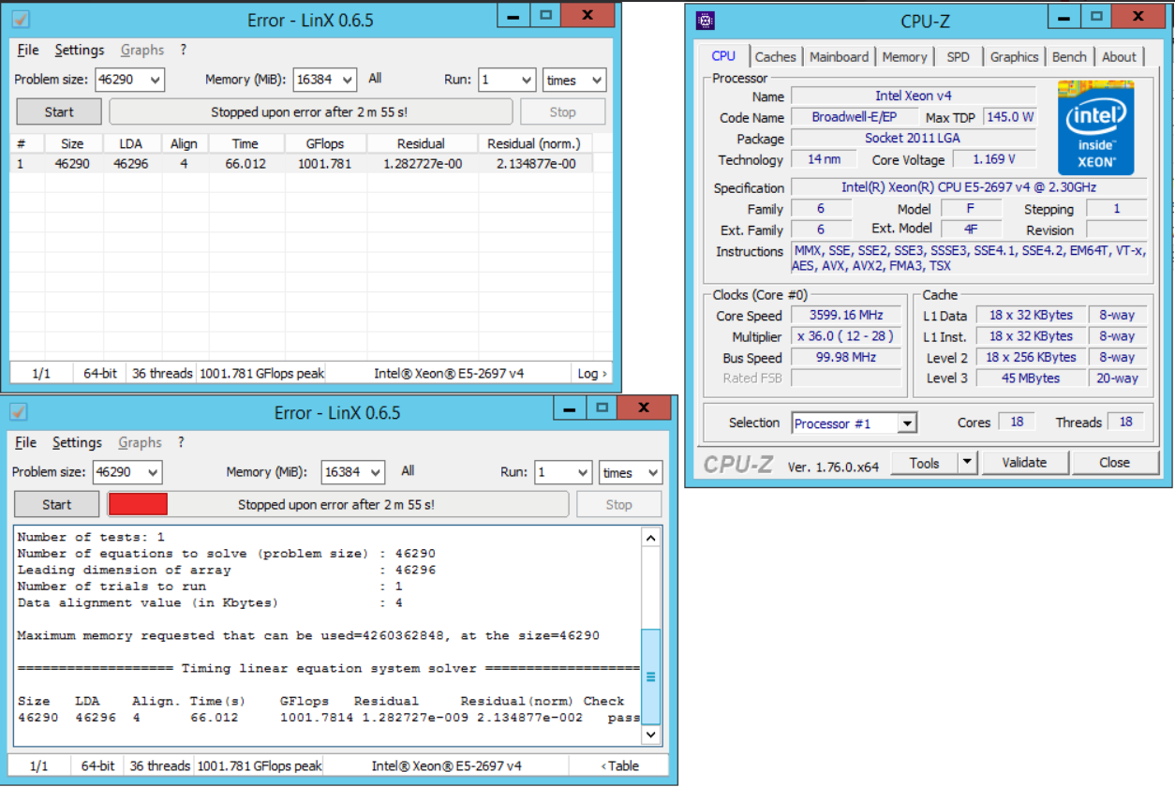Sort by GFlops column header in top LinX

click(325, 143)
